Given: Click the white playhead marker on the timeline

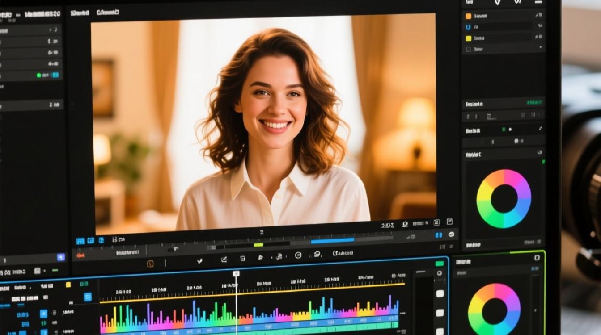Looking at the screenshot, I should tap(236, 273).
